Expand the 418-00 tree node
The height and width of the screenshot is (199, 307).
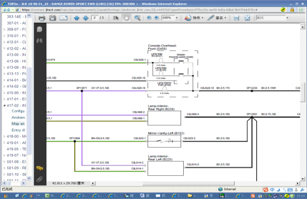[x=4, y=136]
